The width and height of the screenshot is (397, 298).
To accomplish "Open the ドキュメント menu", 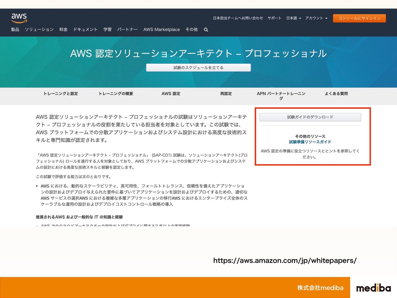I will 85,30.
